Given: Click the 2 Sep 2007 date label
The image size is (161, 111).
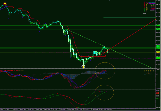Looking at the screenshot, I should pos(15,109).
